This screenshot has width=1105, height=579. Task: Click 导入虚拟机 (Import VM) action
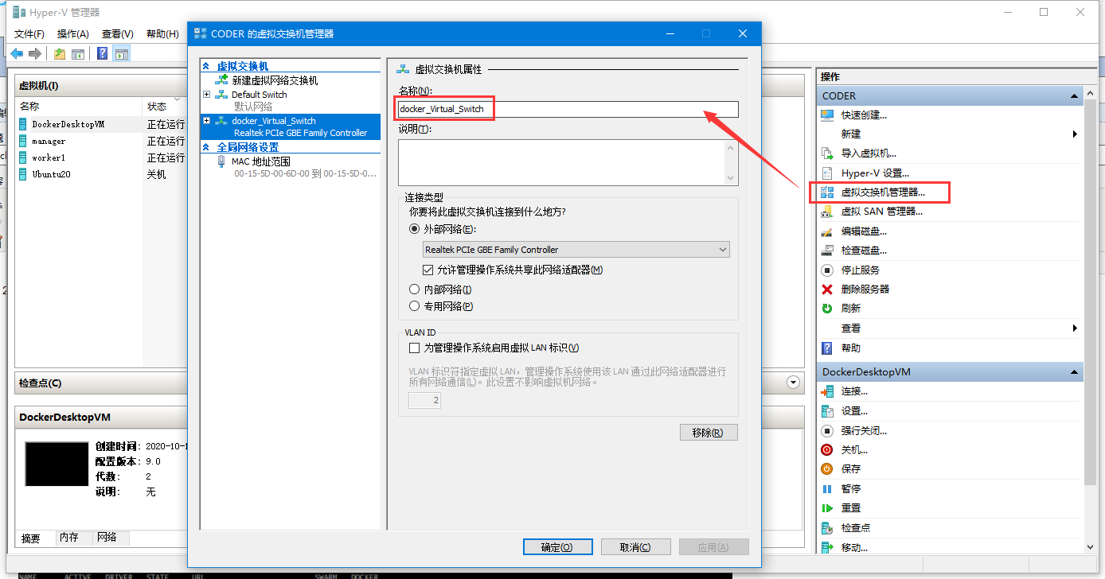(x=869, y=153)
